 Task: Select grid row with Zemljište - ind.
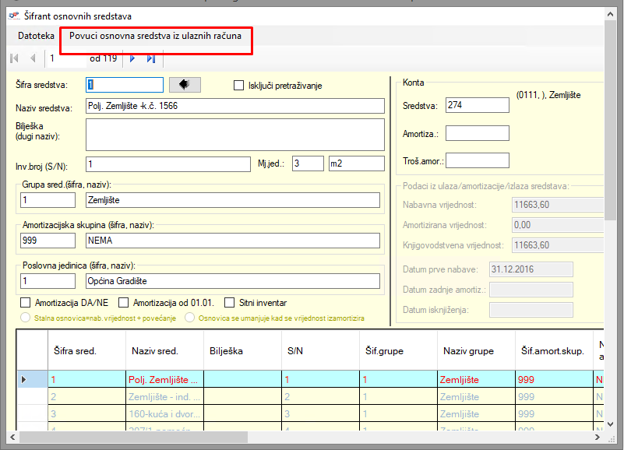pos(164,397)
